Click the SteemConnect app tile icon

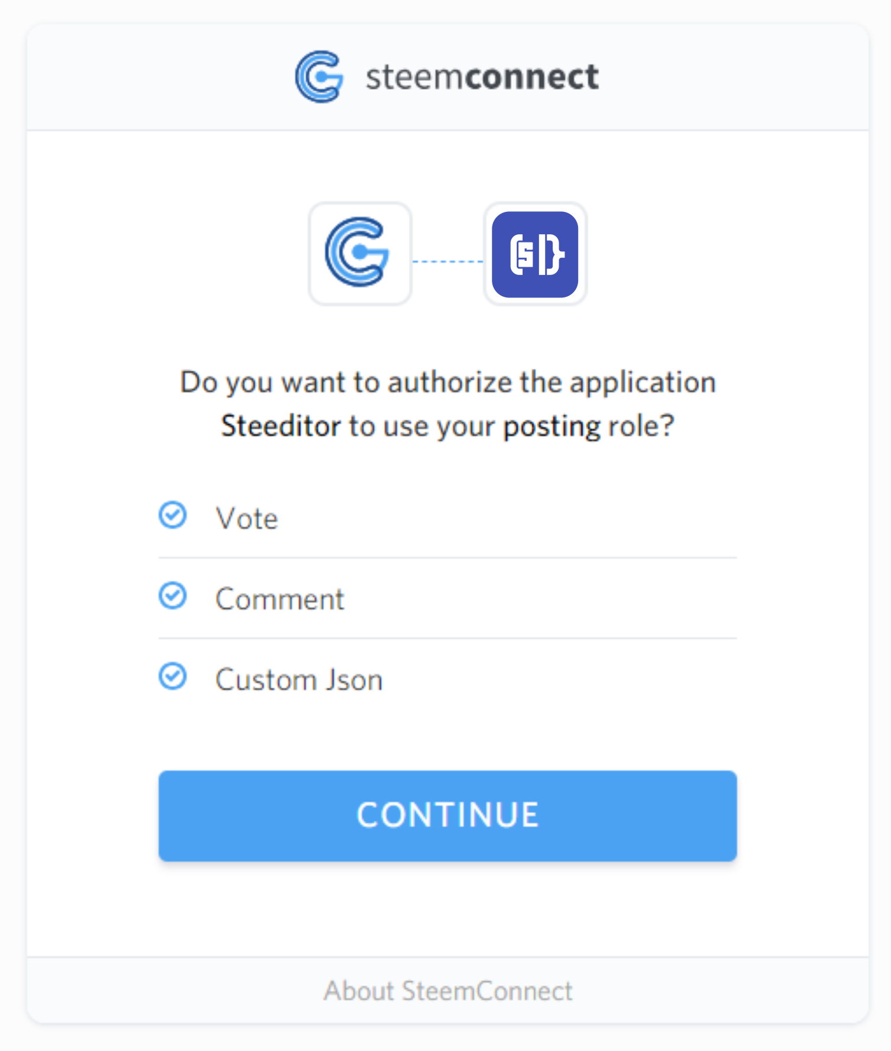click(x=360, y=254)
